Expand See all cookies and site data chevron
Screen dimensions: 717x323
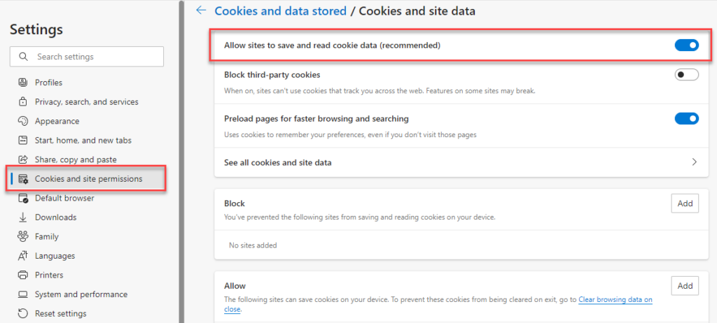[694, 162]
